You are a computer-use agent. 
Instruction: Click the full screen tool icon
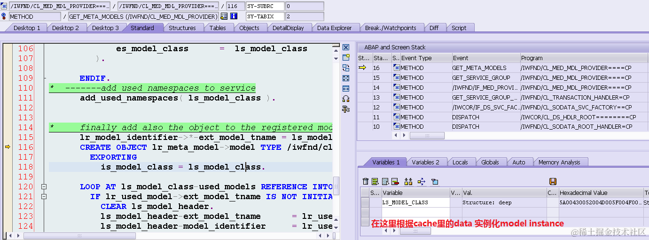(346, 78)
